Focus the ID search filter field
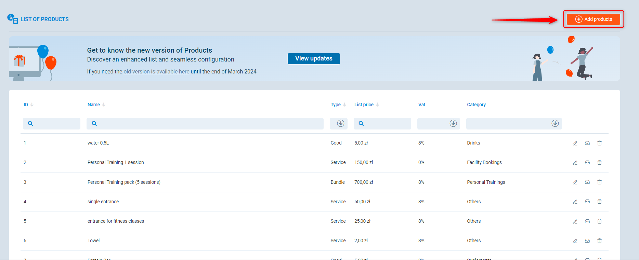The image size is (639, 260). (52, 124)
